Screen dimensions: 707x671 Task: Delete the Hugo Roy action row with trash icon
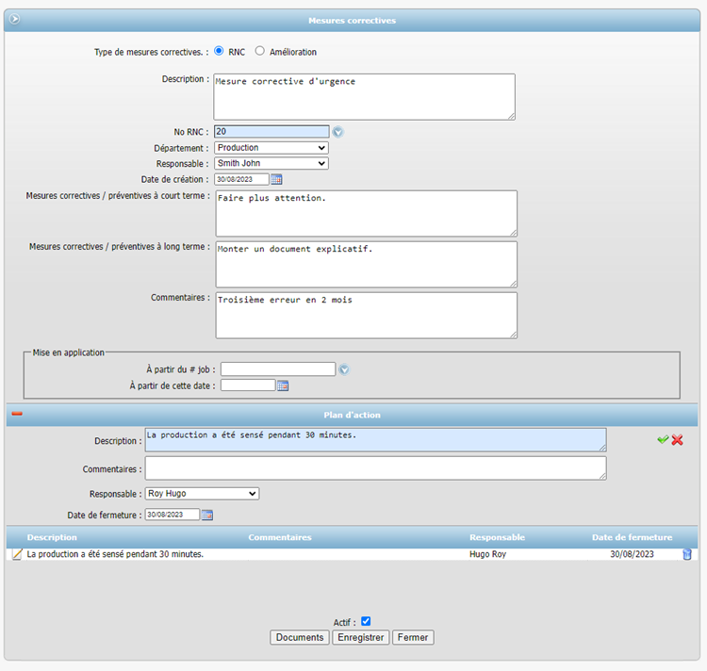pyautogui.click(x=686, y=554)
